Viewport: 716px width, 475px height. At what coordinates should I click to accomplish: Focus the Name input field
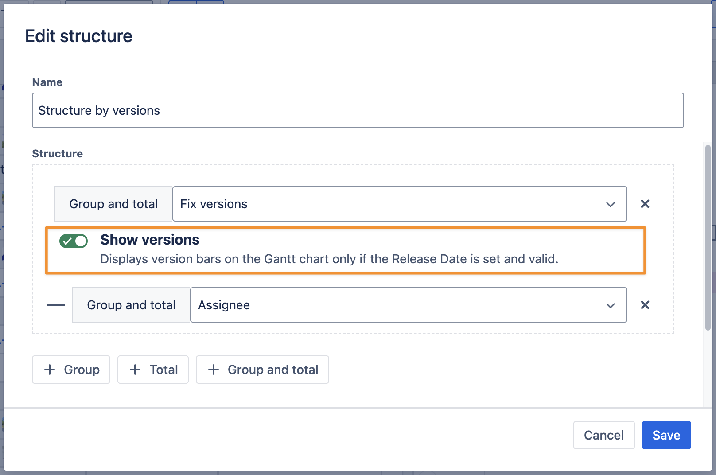pyautogui.click(x=358, y=110)
